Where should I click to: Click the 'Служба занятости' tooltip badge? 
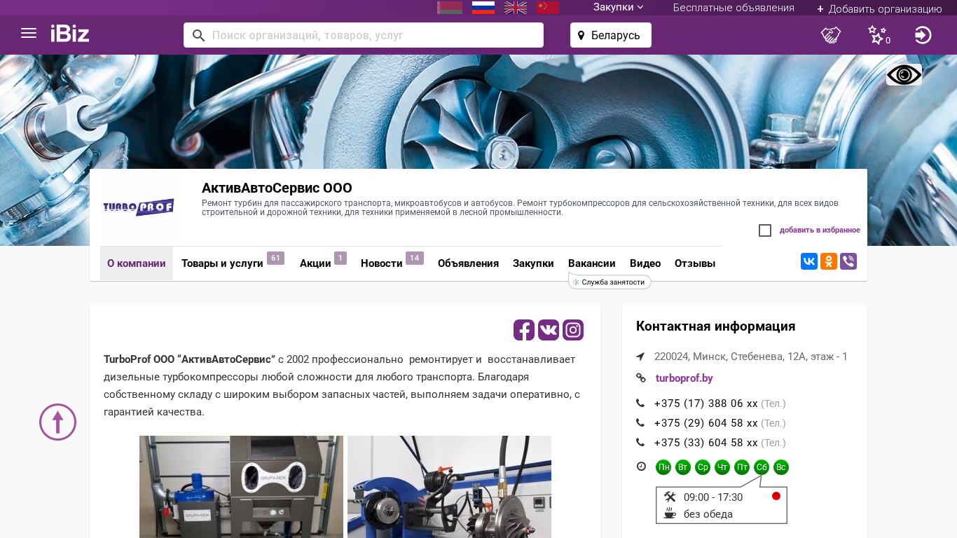(610, 282)
